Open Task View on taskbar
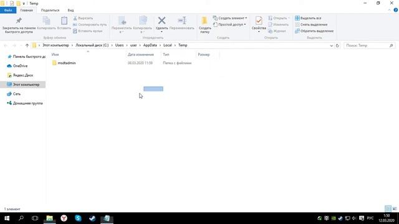This screenshot has height=224, width=399. pos(35,218)
